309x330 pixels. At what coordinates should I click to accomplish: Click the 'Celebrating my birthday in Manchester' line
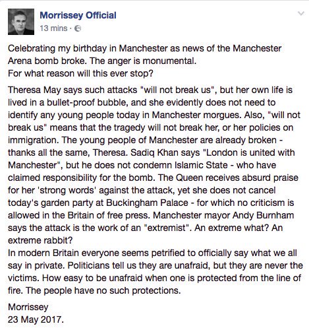144,48
